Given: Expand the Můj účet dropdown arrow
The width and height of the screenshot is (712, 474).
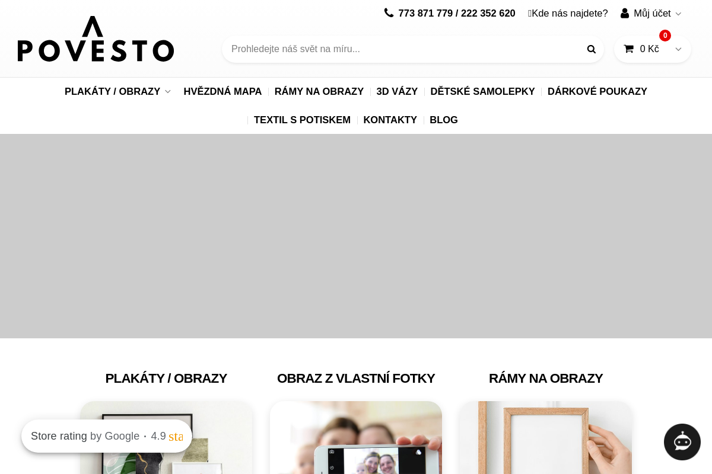Looking at the screenshot, I should point(678,14).
